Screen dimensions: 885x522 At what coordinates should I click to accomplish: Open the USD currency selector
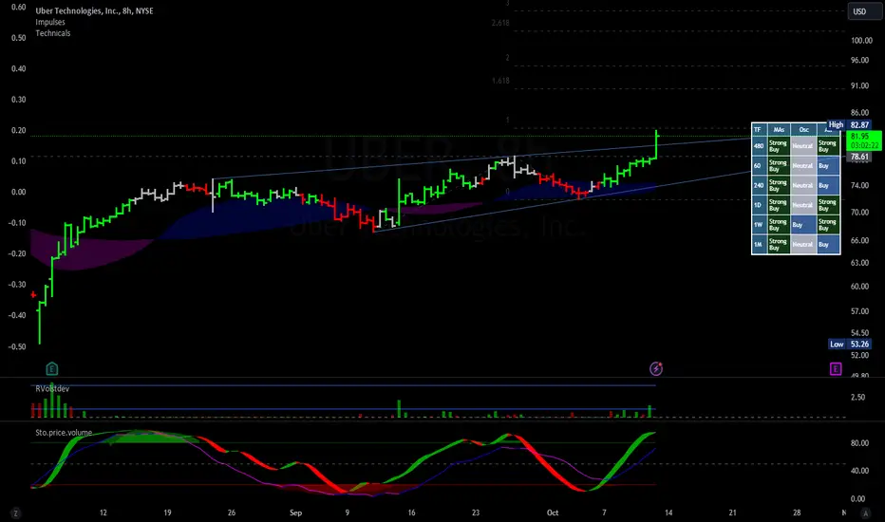click(863, 11)
